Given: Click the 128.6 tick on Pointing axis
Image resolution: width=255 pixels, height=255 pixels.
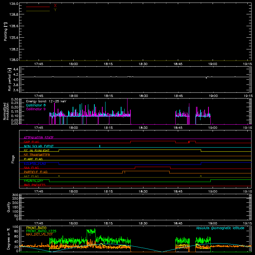Looking at the screenshot, I should [14, 26].
